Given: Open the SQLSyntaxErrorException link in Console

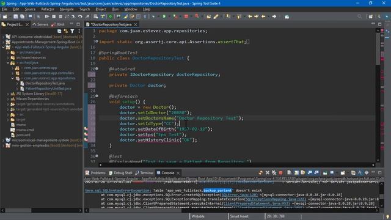Looking at the screenshot, I should [x=118, y=190].
